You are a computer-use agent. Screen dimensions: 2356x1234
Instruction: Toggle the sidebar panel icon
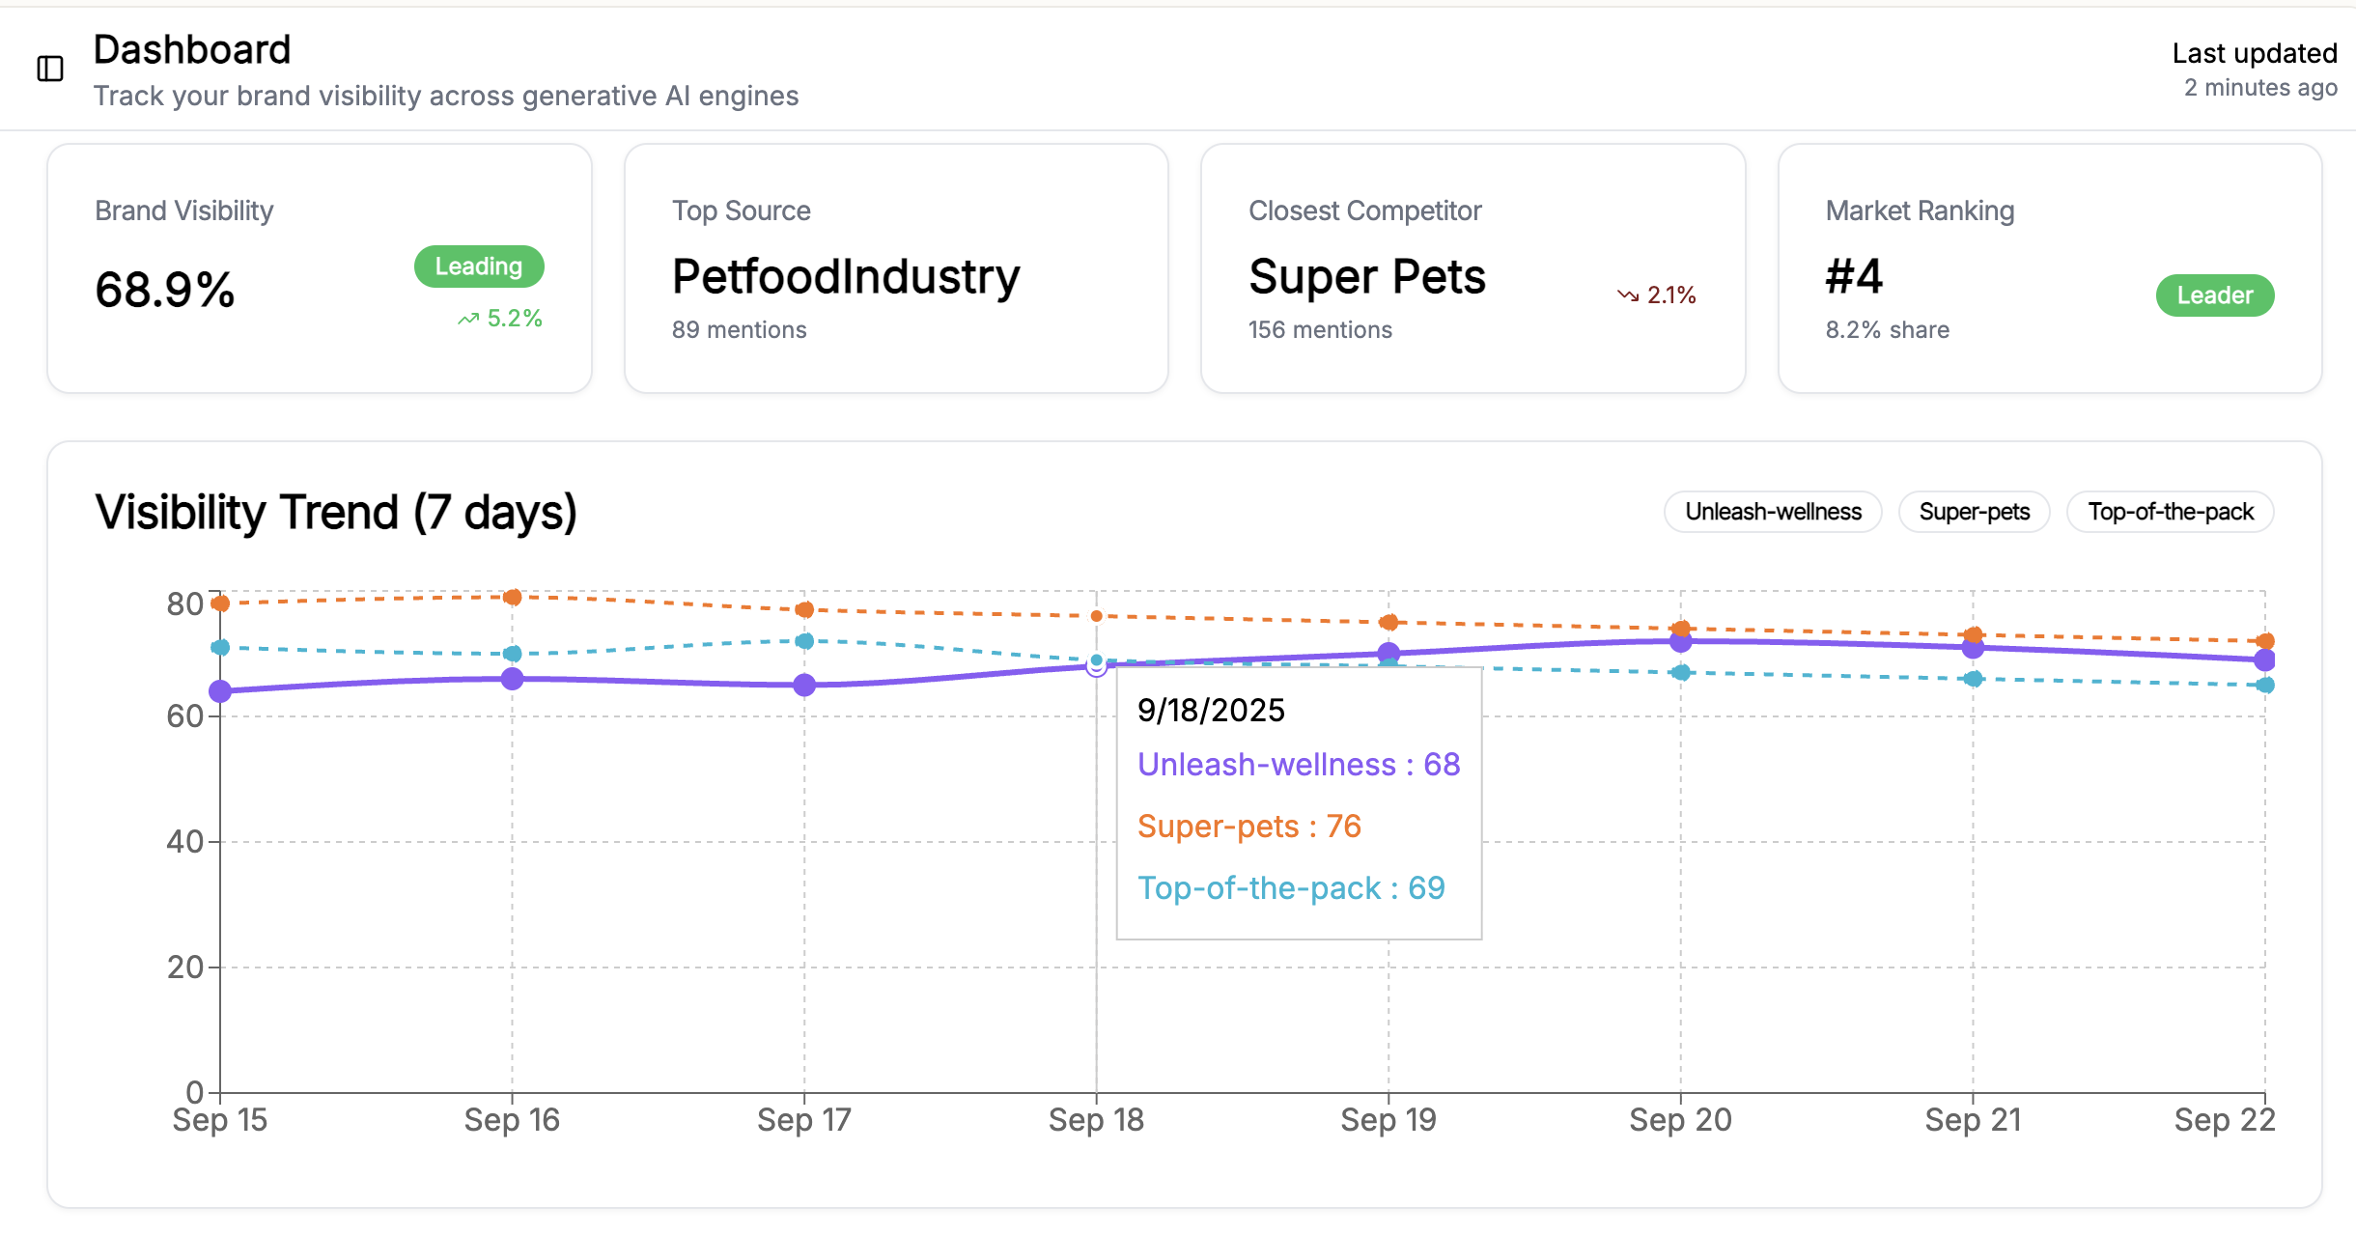click(50, 69)
